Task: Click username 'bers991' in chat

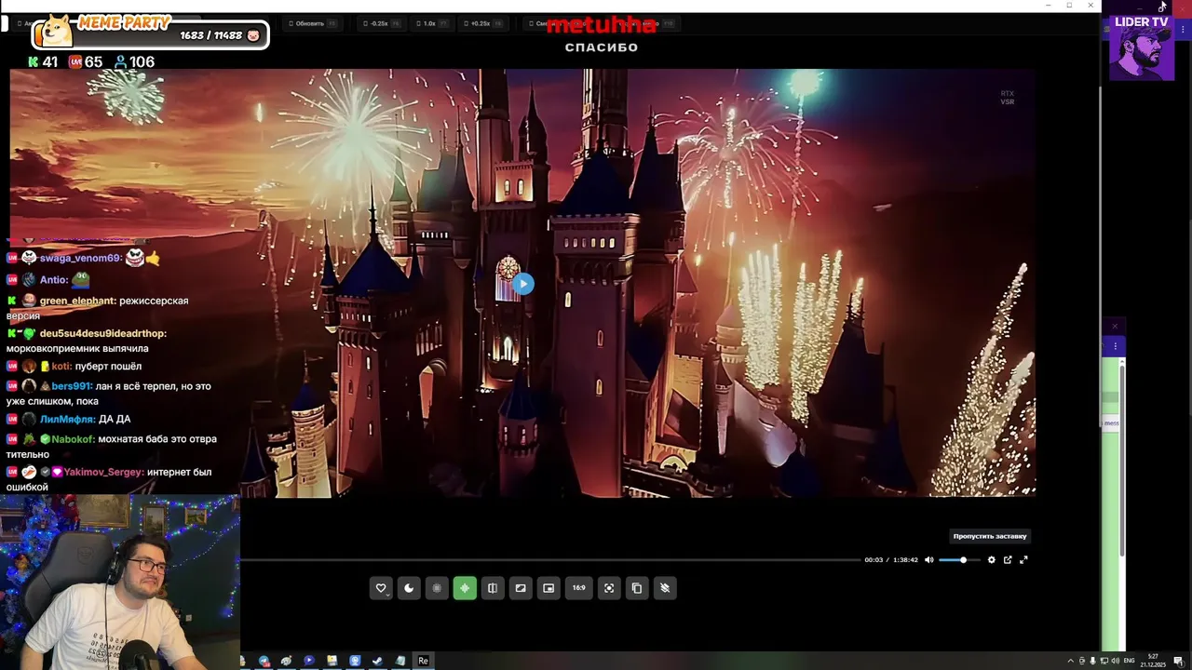Action: point(72,385)
